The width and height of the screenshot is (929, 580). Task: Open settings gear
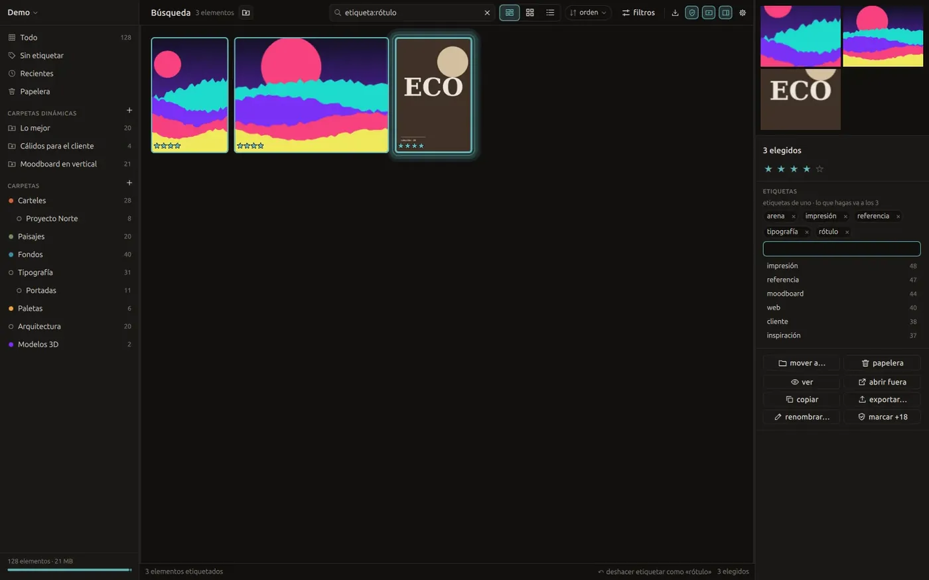point(743,13)
